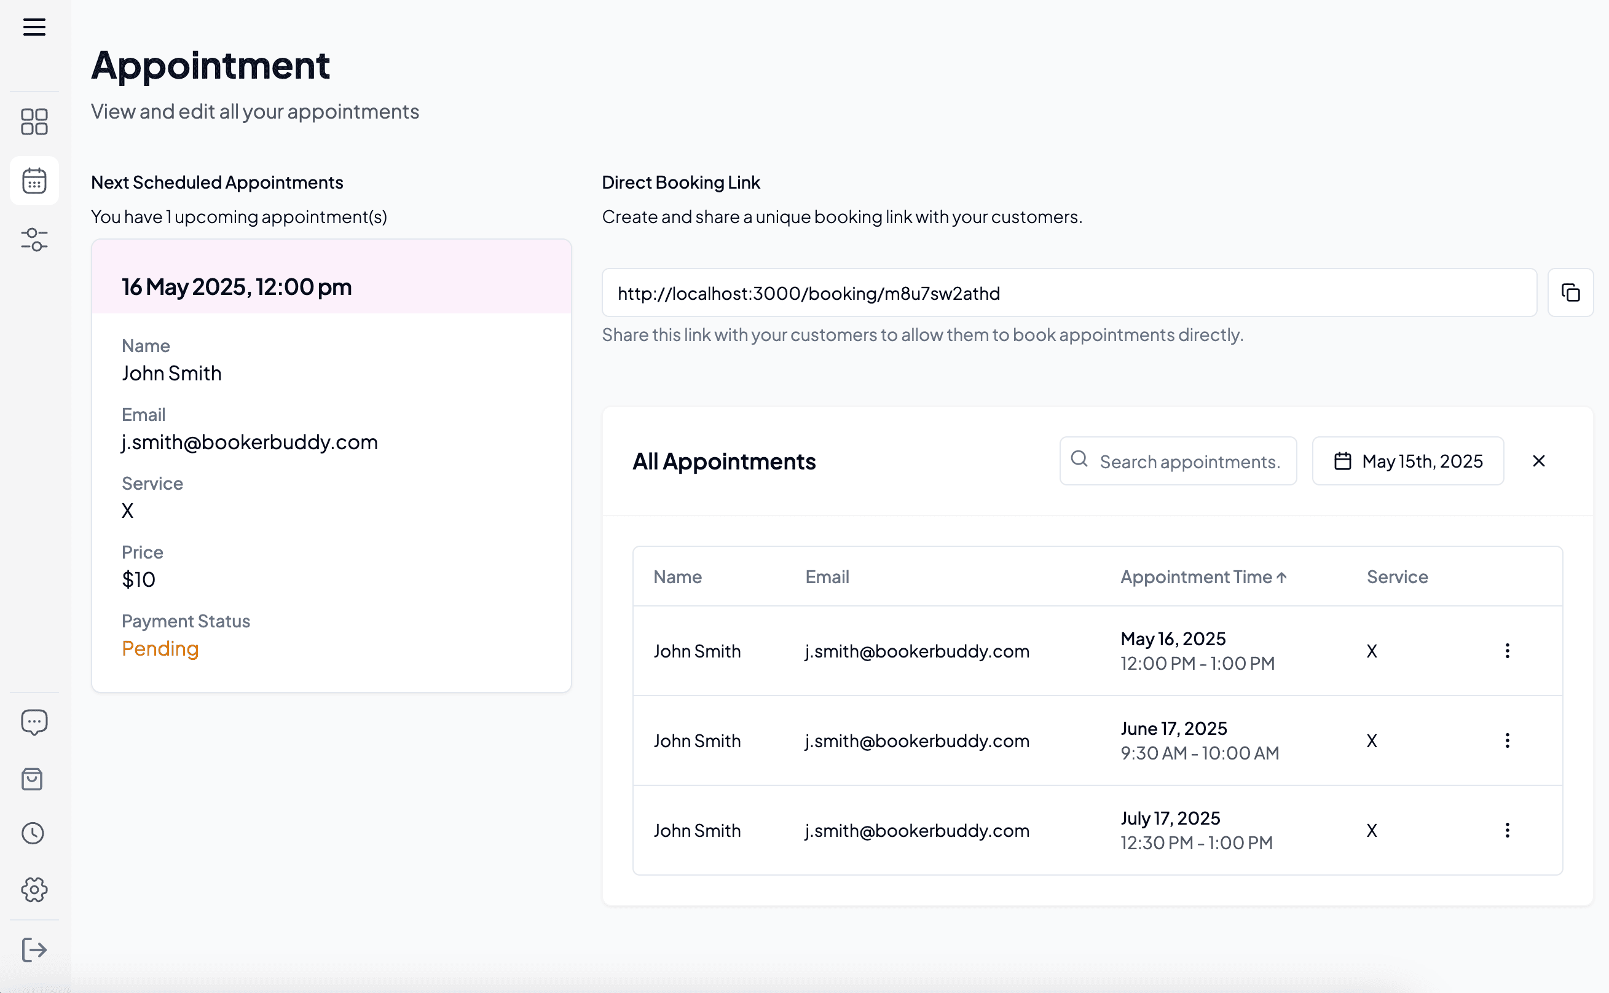Log out via the sidebar exit icon
The width and height of the screenshot is (1609, 993).
pyautogui.click(x=33, y=948)
